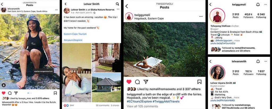Screen dimensions: 272x109
Task: Tap the comment bubble on the twiggymoli post
Action: (x=137, y=82)
